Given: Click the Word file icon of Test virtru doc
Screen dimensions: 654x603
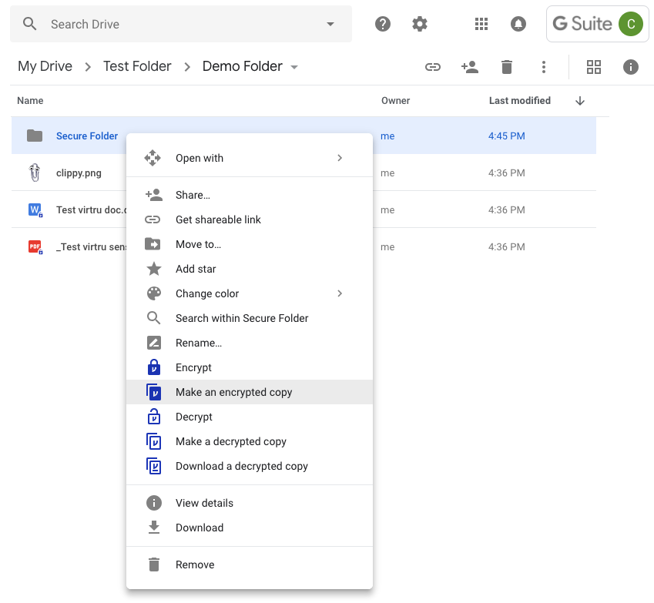Looking at the screenshot, I should tap(35, 209).
